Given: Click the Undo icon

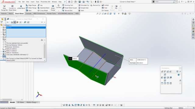Looking at the screenshot, I should click(87, 2).
